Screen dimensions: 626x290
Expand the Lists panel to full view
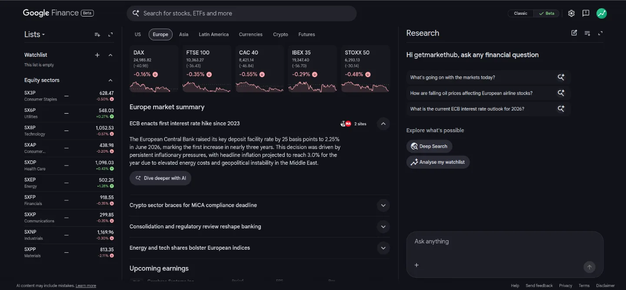tap(110, 35)
